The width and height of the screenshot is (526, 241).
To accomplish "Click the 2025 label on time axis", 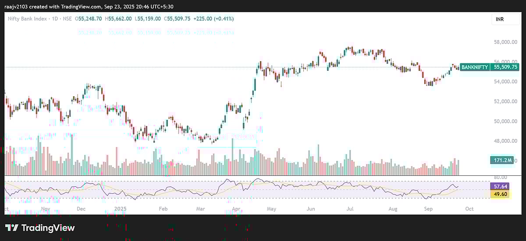I will click(120, 209).
